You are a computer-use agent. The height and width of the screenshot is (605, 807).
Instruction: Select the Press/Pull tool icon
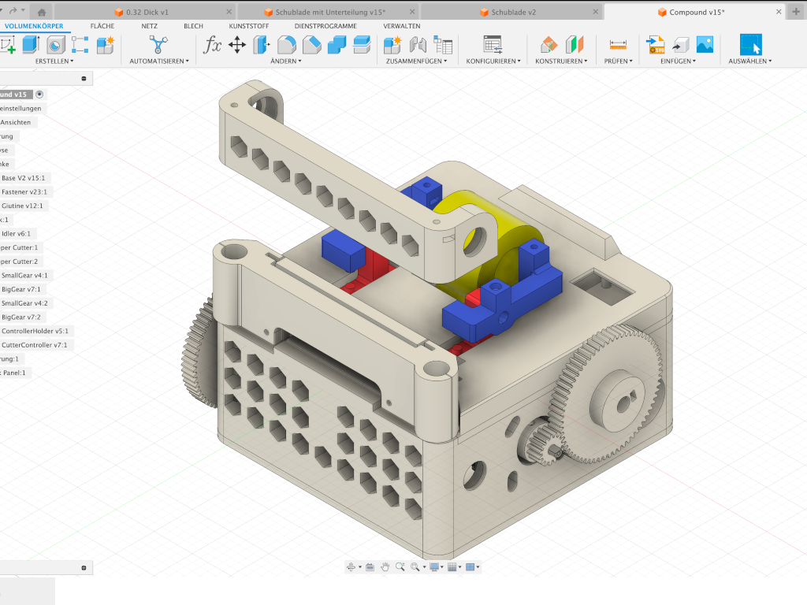click(262, 45)
